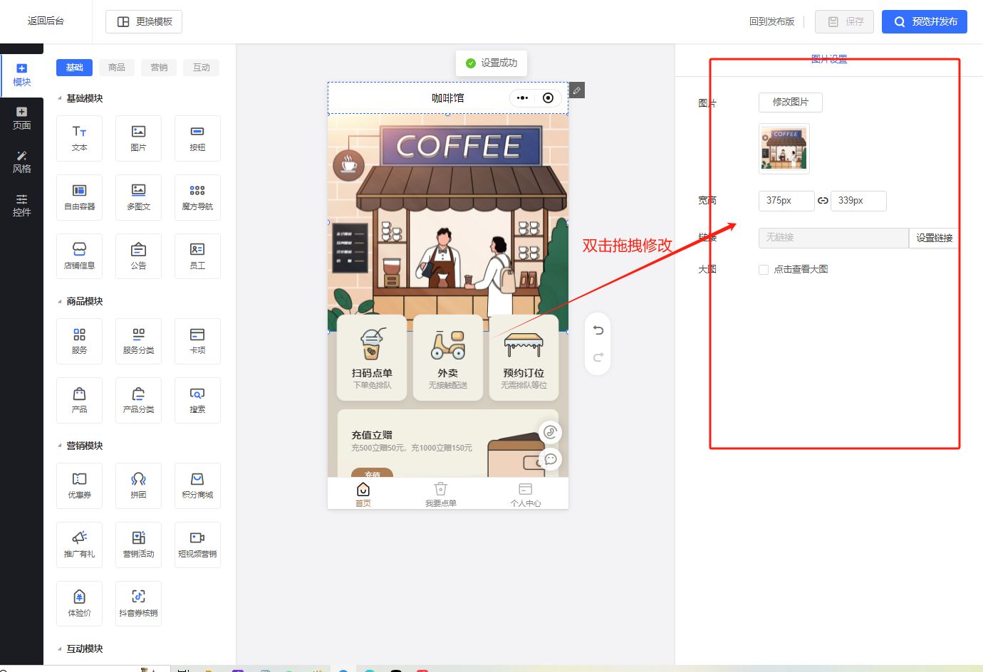Click 扫码点单 card in preview
The image size is (983, 672).
[372, 358]
